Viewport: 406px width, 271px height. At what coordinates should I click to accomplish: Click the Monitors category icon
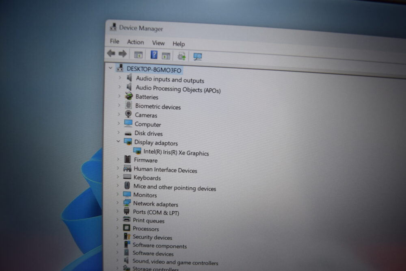click(x=127, y=194)
